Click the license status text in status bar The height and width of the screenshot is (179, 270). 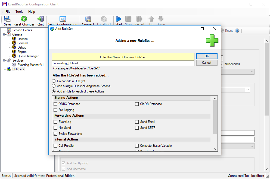(x=44, y=175)
